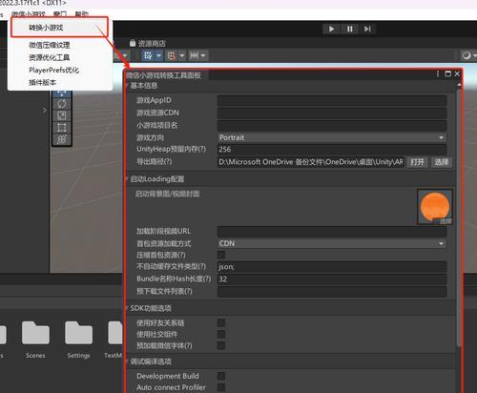Choose 插件版本 menu entry
The height and width of the screenshot is (393, 477).
point(43,82)
